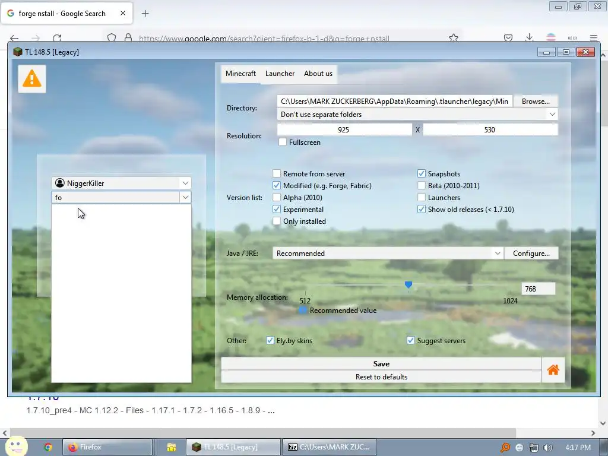Expand the username account dropdown
Image resolution: width=608 pixels, height=456 pixels.
185,183
